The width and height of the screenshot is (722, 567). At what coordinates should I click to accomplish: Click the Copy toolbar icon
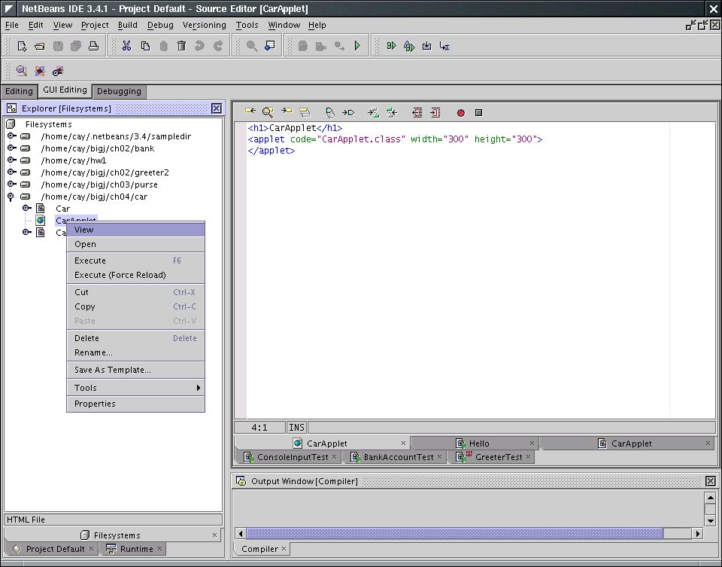[x=145, y=46]
